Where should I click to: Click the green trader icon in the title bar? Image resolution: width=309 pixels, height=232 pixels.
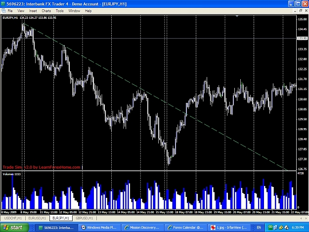(x=3, y=4)
